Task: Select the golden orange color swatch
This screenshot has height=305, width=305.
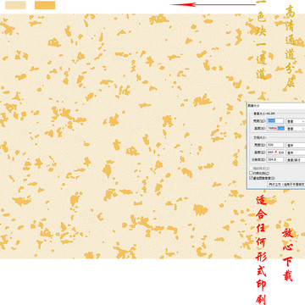Action: click(x=45, y=5)
